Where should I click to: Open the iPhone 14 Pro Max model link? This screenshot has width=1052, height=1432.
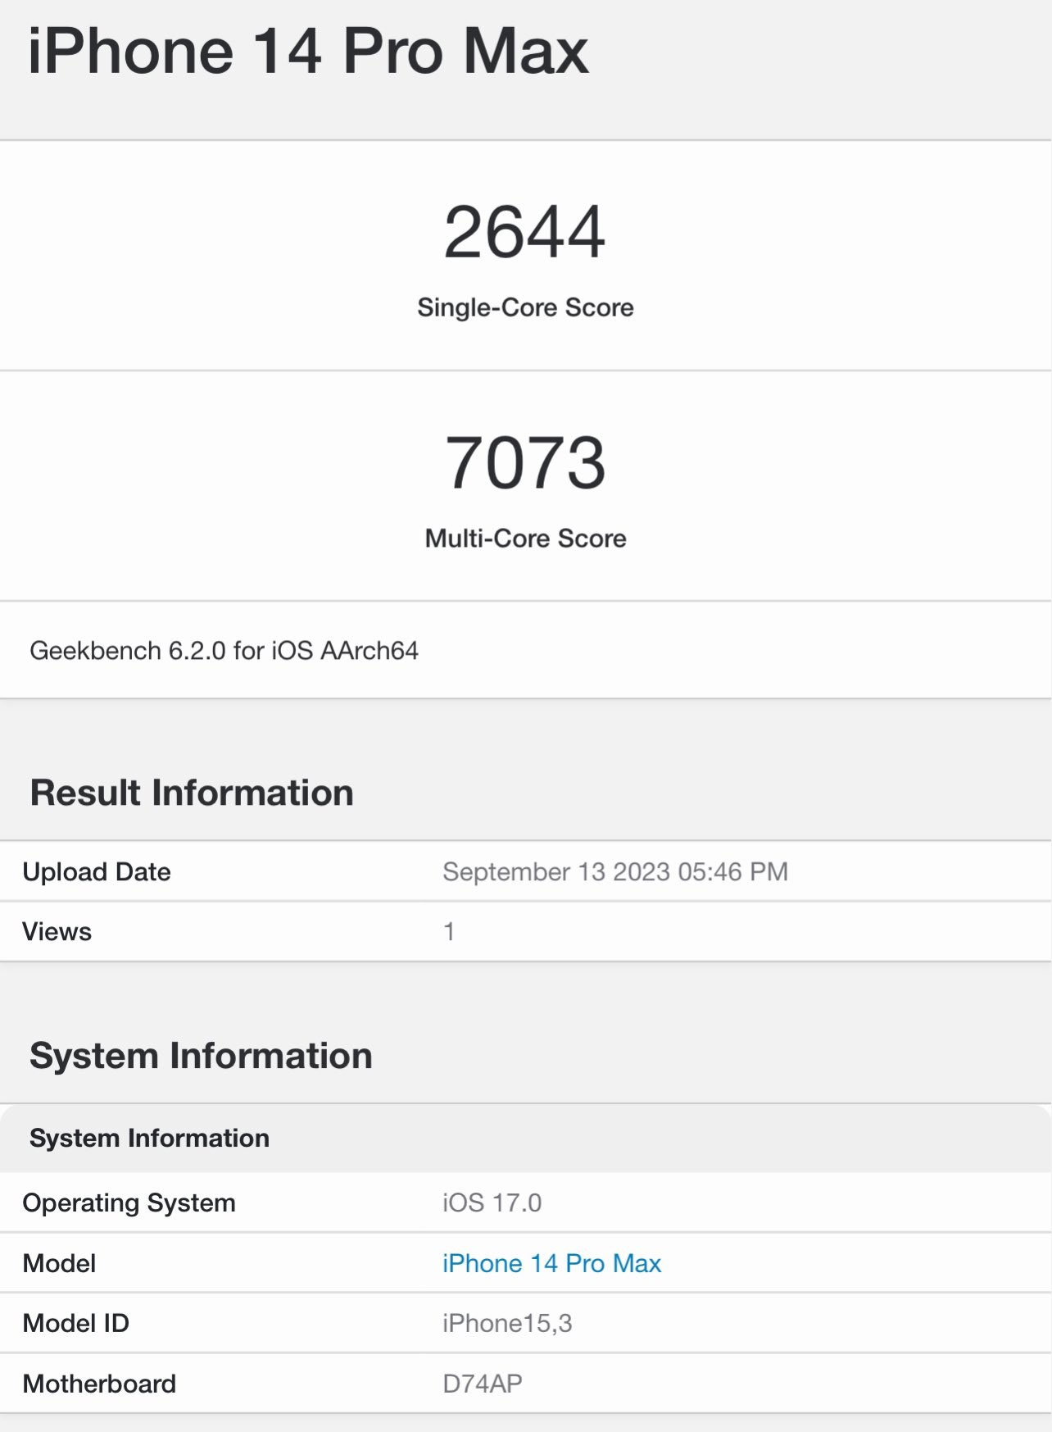pyautogui.click(x=551, y=1263)
